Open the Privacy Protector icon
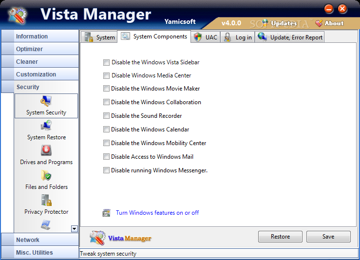This screenshot has height=260, width=360. point(46,200)
